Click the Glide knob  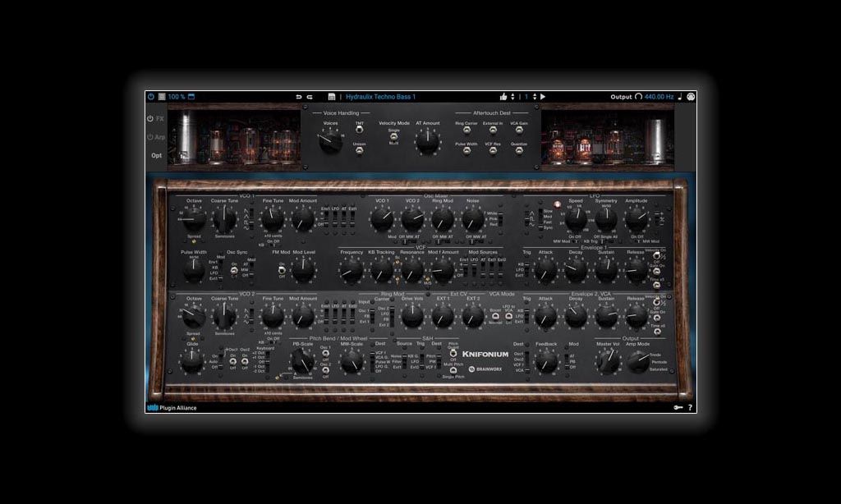[192, 363]
